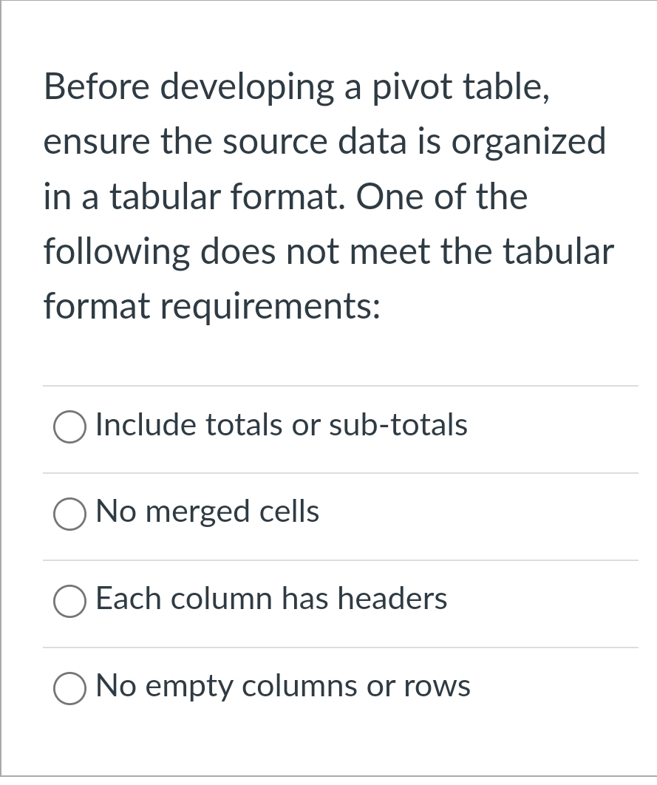Click the 'Include totals or sub-totals' label text
The height and width of the screenshot is (785, 657).
(281, 426)
